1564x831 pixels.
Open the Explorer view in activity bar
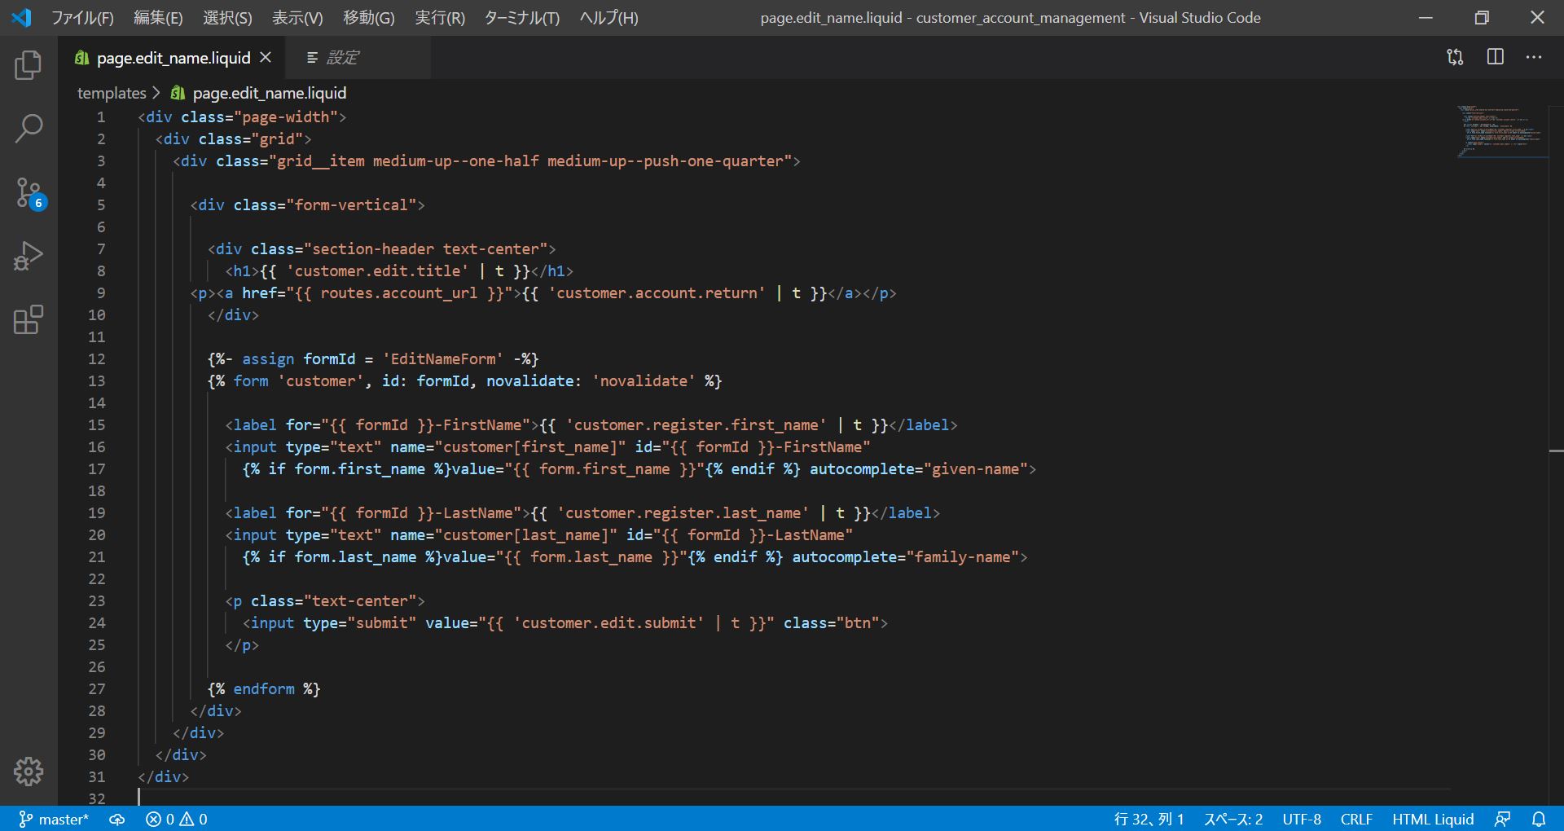(x=29, y=65)
